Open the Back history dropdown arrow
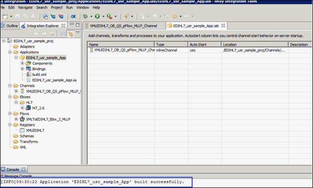This screenshot has width=313, height=188. coord(180,16)
